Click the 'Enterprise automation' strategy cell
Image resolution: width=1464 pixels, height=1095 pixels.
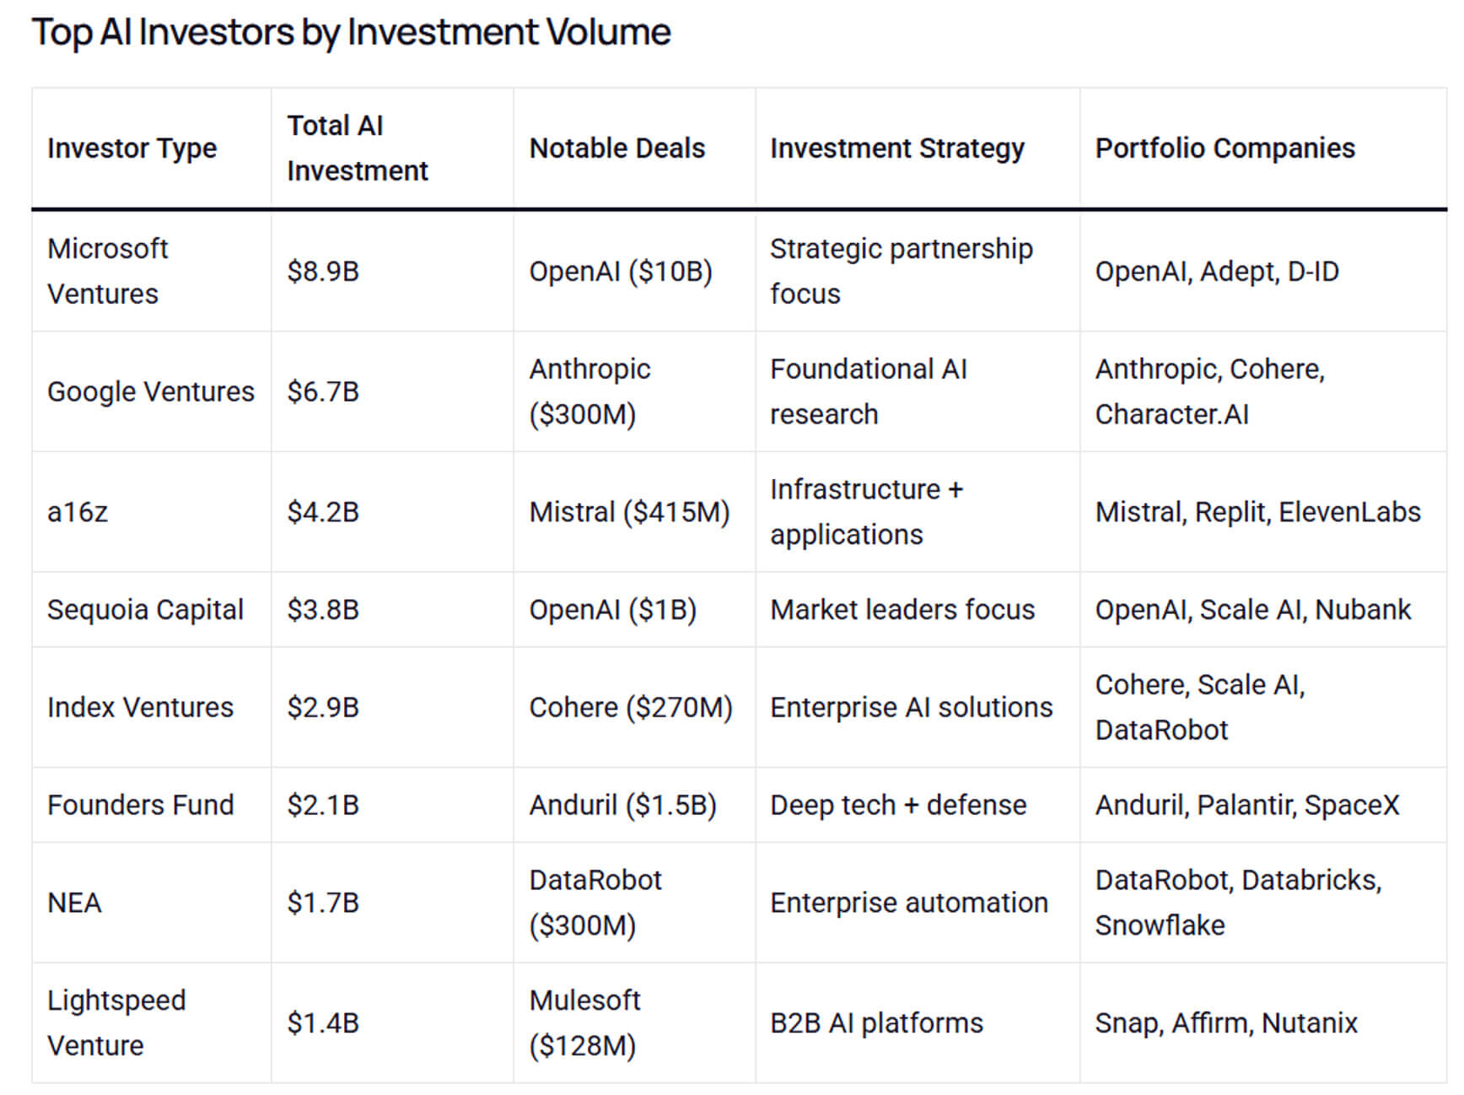coord(908,903)
